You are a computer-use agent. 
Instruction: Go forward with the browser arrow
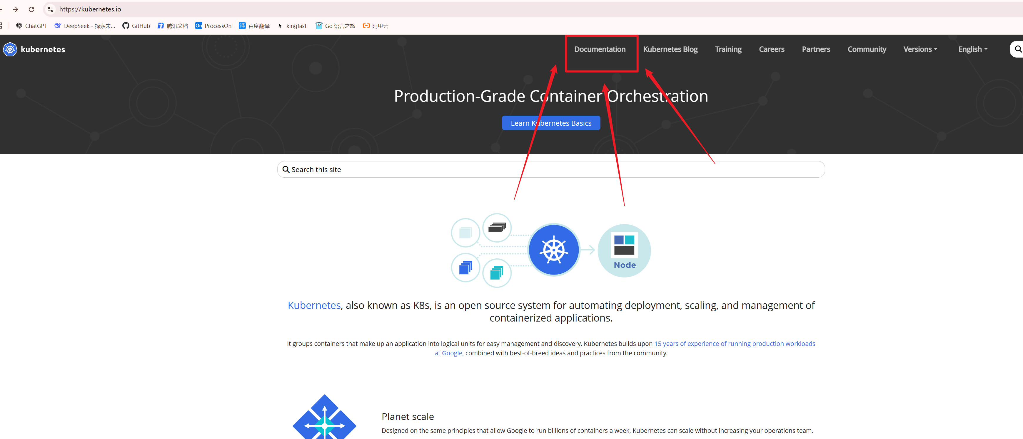[x=16, y=9]
